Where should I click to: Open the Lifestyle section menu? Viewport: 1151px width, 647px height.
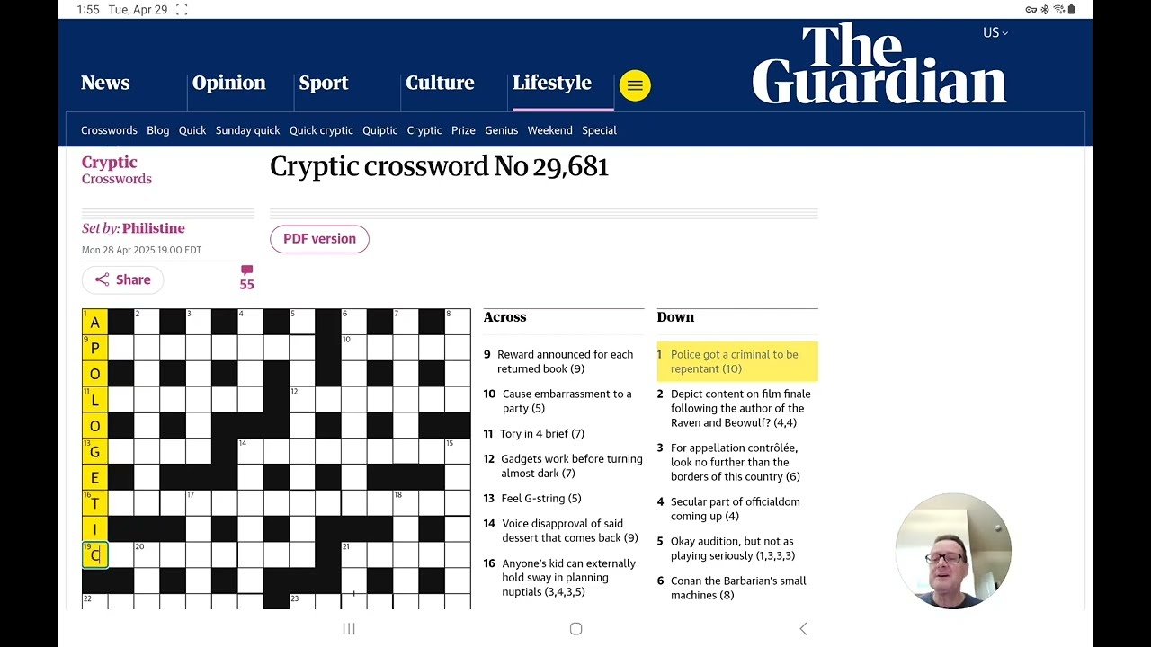(551, 83)
